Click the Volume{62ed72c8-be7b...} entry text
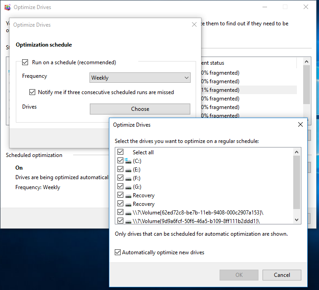 coord(198,213)
